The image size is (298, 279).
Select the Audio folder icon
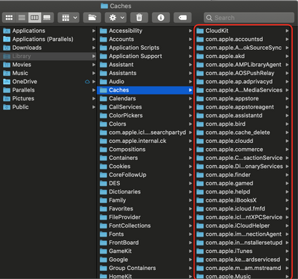(x=104, y=82)
